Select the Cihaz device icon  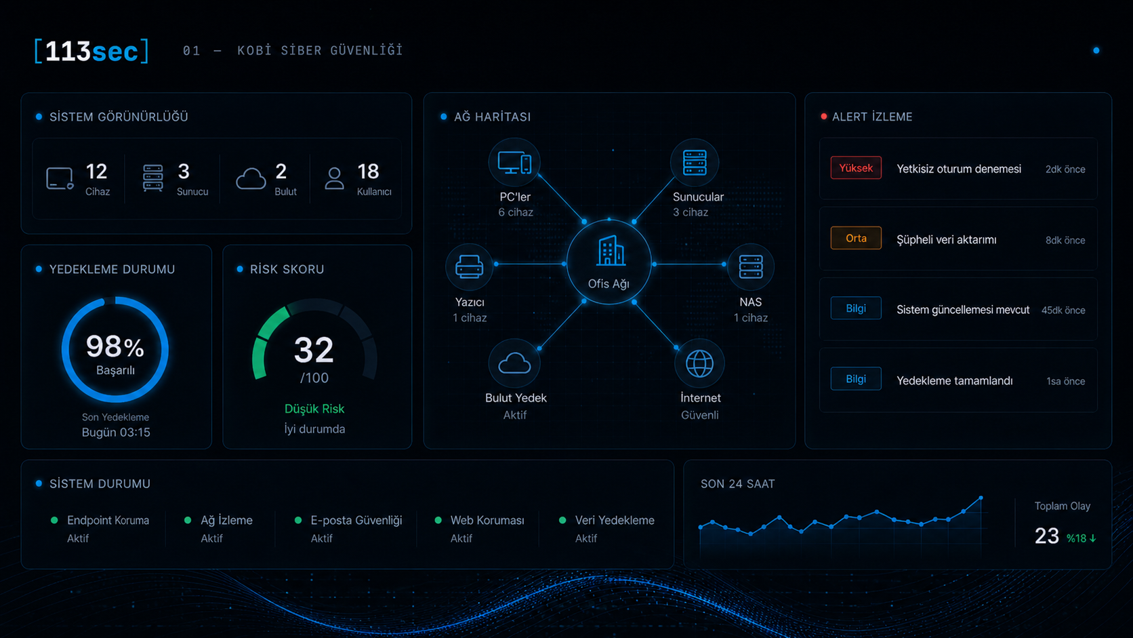pyautogui.click(x=60, y=179)
